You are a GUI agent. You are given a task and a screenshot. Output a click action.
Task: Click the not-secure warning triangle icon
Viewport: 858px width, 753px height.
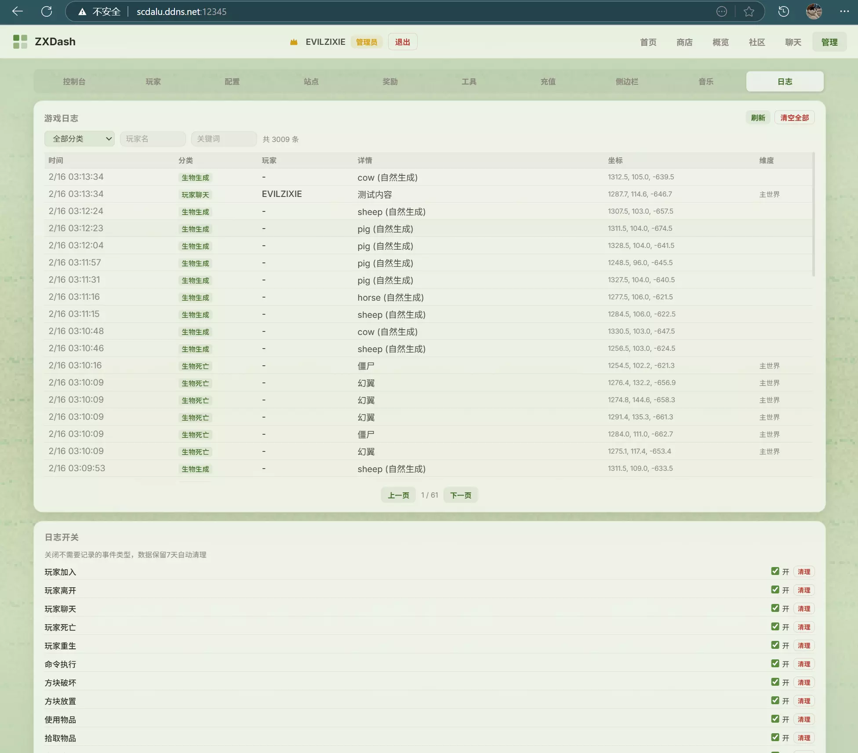[x=82, y=12]
